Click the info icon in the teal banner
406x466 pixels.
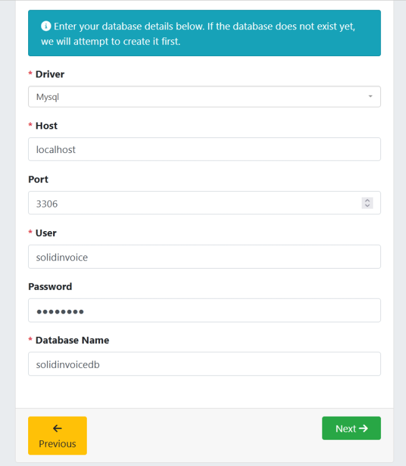(x=46, y=26)
